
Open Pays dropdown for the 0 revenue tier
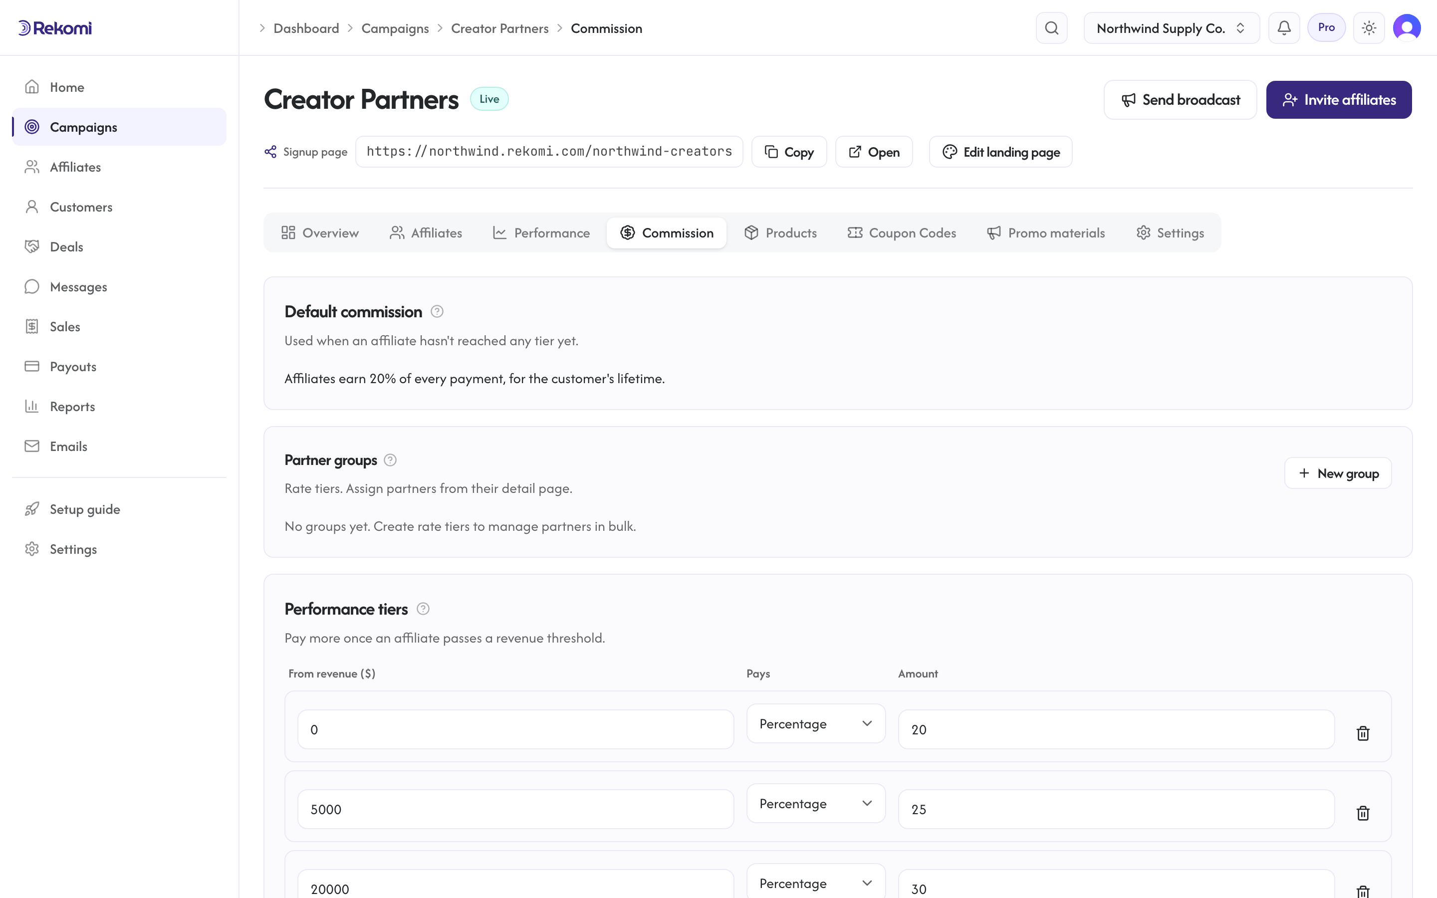click(815, 723)
